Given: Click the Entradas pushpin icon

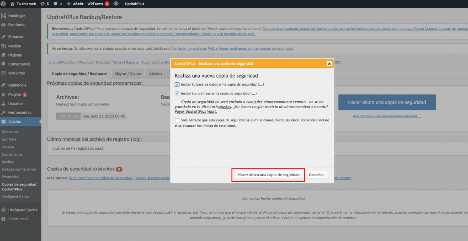Looking at the screenshot, I should 4,37.
